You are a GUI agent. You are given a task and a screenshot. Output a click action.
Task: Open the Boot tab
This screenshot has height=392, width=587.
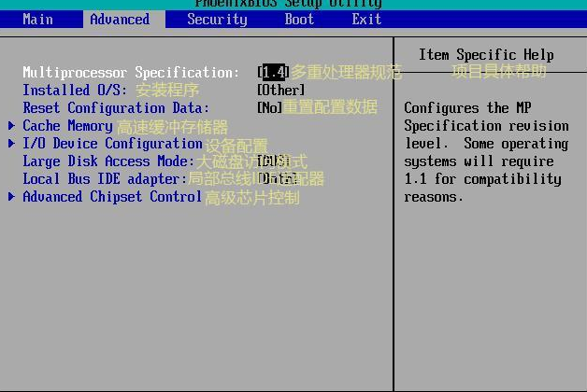tap(299, 19)
